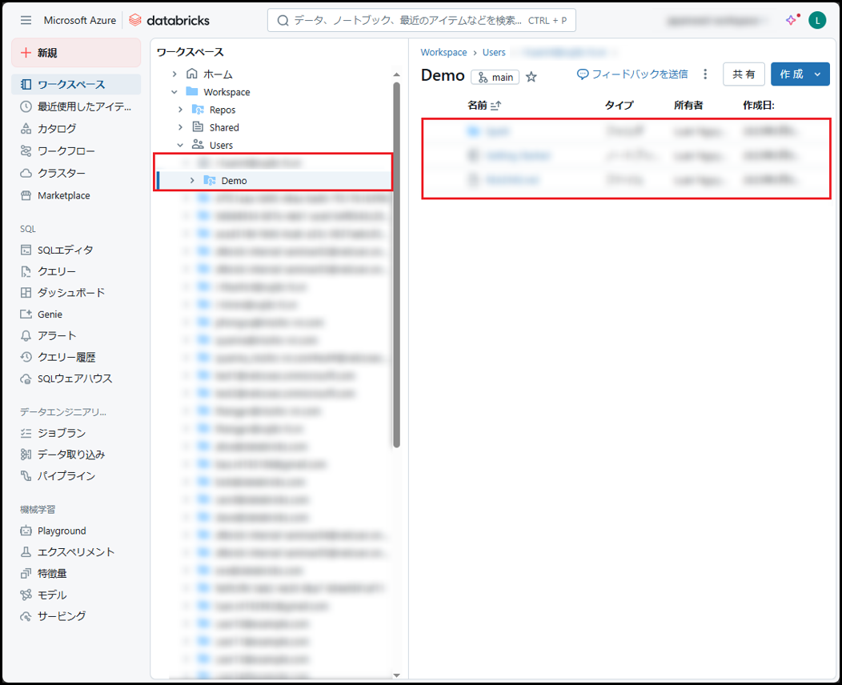Expand the Repos tree node
The width and height of the screenshot is (842, 685).
180,110
